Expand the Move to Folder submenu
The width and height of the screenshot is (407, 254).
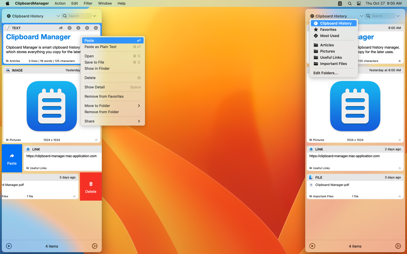pyautogui.click(x=112, y=106)
